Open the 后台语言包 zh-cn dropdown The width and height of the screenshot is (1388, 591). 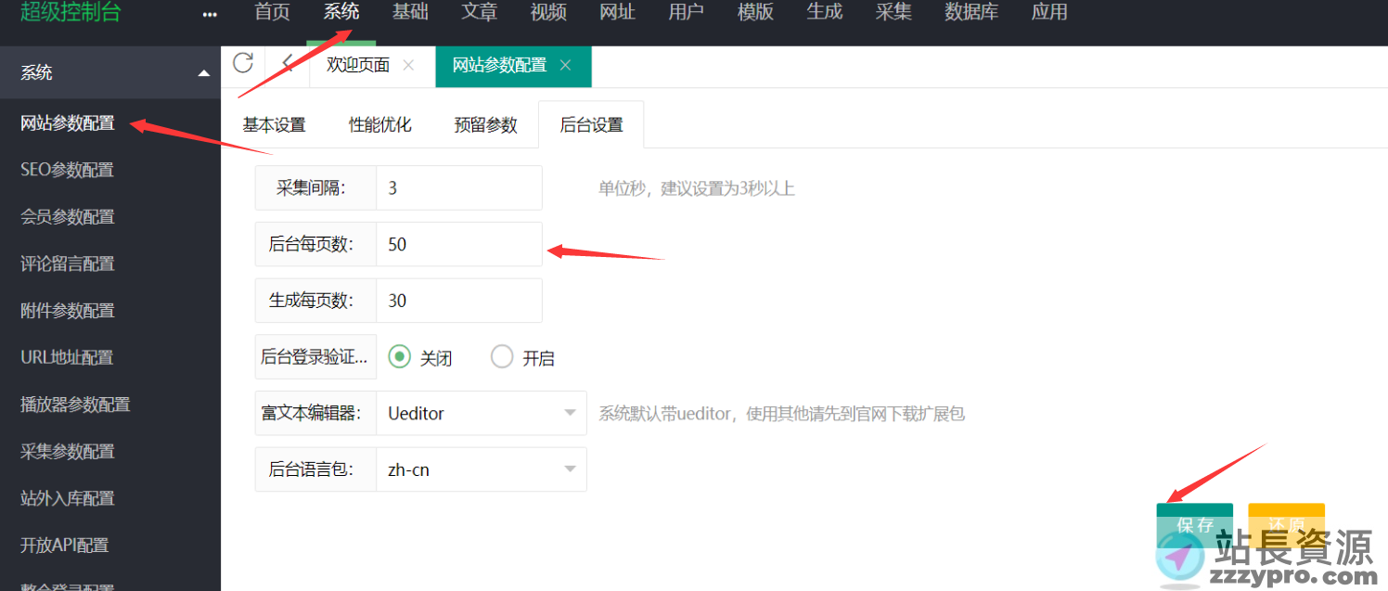(481, 469)
